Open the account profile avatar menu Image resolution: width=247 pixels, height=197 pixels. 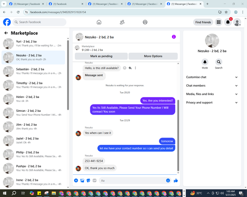tap(237, 22)
